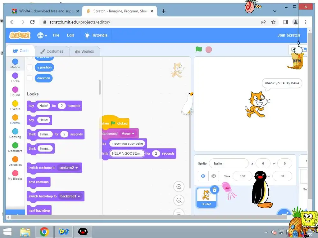The image size is (318, 238).
Task: Select the Looks block category
Action: pos(15,77)
